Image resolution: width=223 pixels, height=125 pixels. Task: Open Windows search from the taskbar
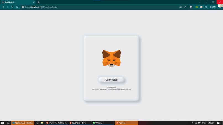8,123
